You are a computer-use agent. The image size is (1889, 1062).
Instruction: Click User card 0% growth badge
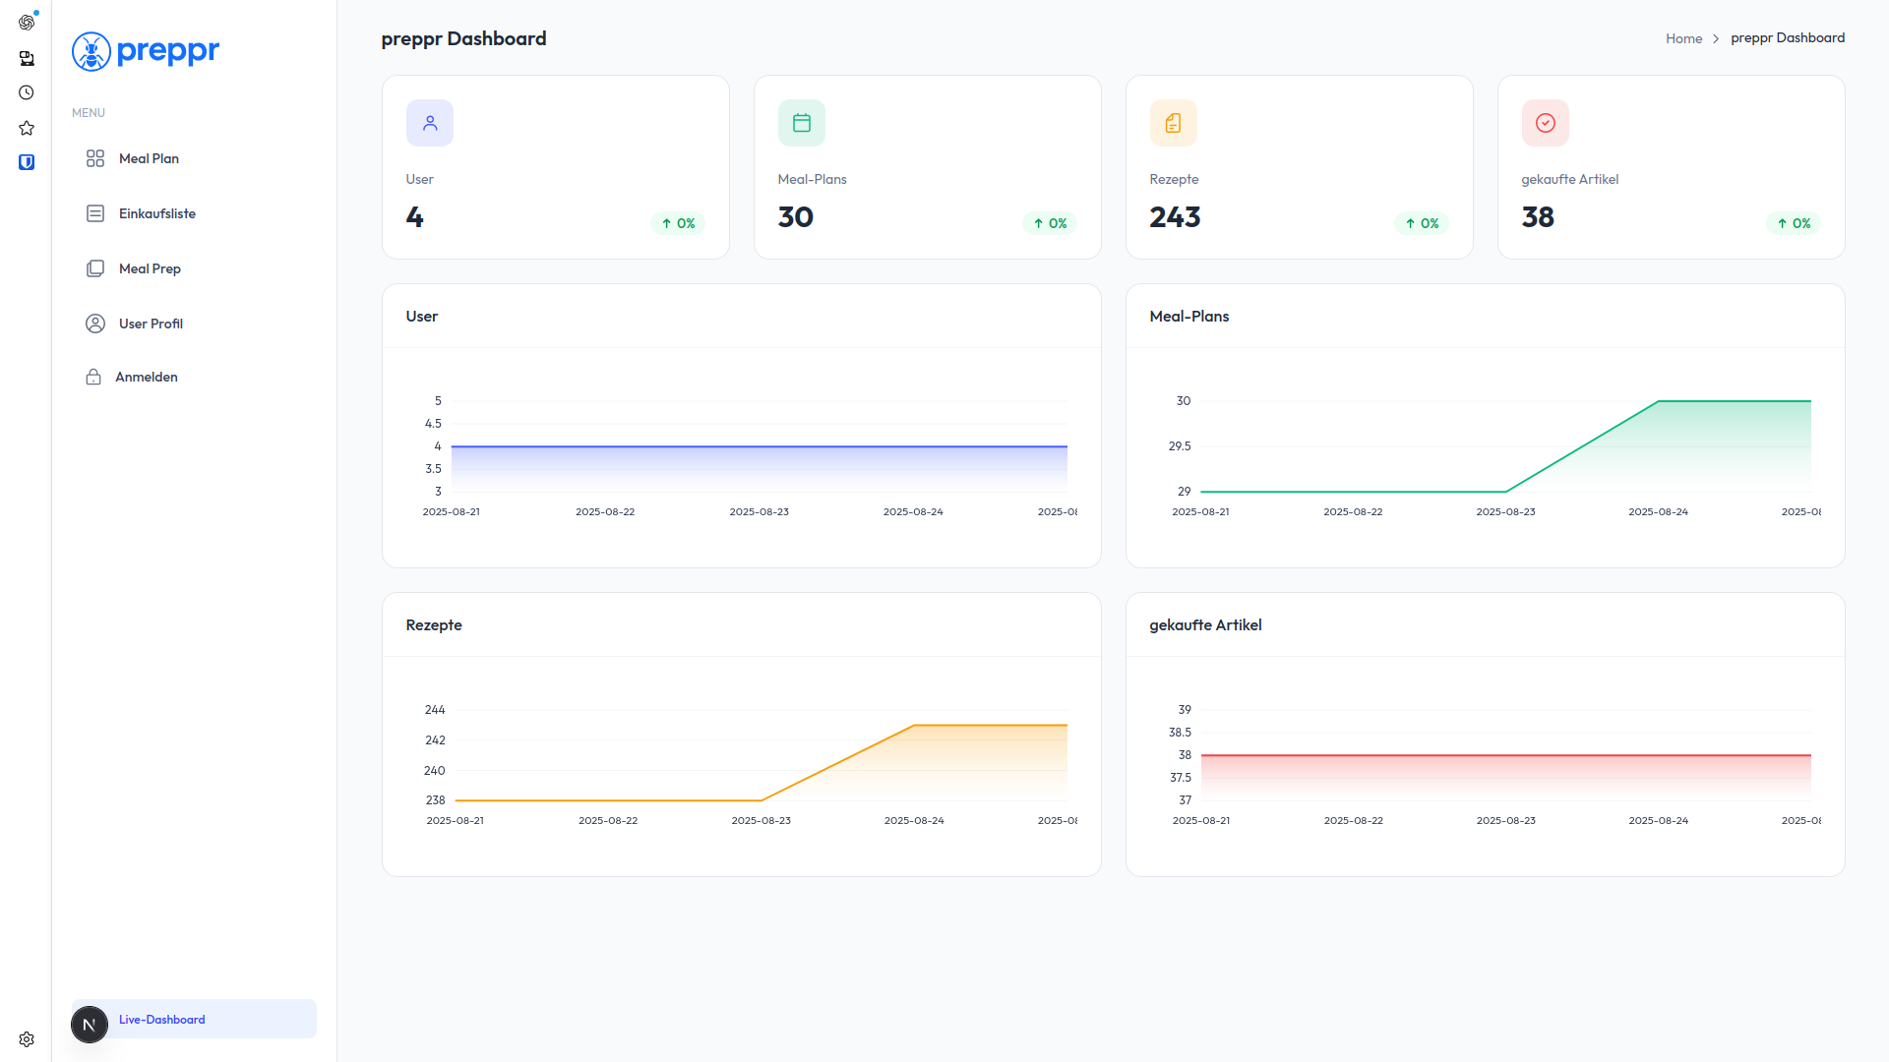click(678, 223)
